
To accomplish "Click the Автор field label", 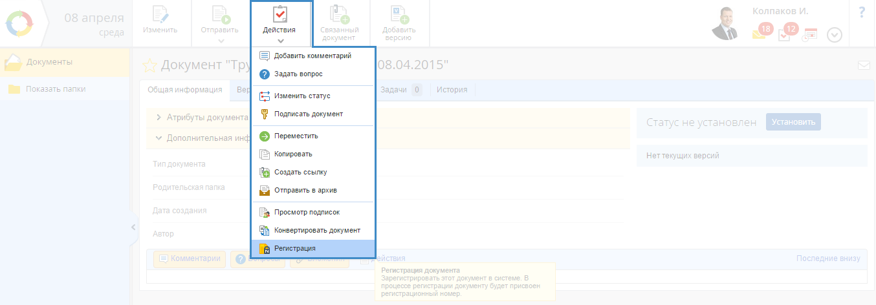I will pyautogui.click(x=163, y=234).
